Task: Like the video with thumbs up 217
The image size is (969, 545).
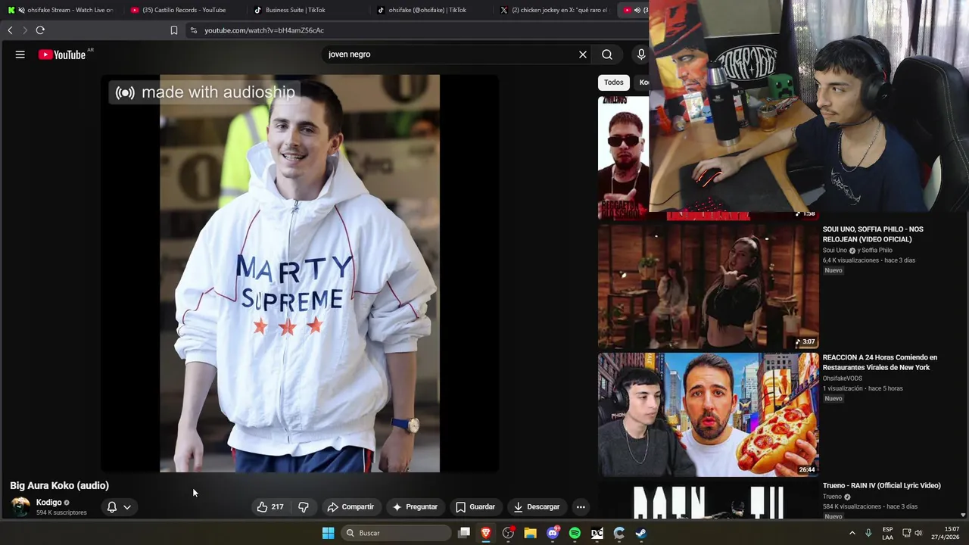Action: (270, 507)
